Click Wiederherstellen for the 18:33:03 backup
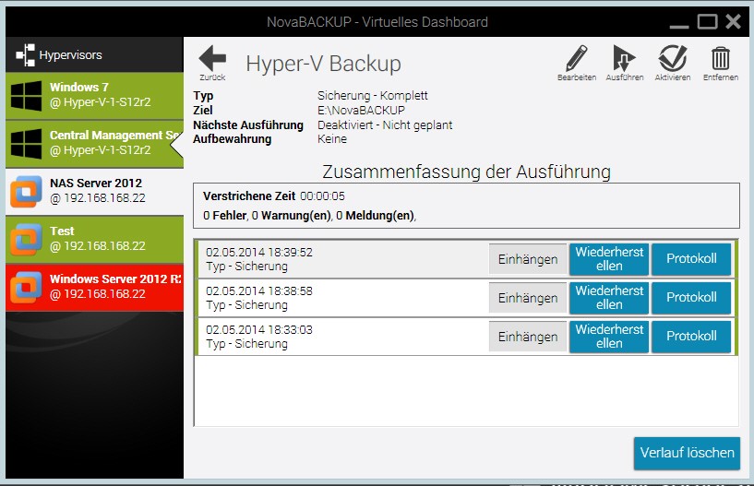The height and width of the screenshot is (486, 754). pyautogui.click(x=609, y=337)
